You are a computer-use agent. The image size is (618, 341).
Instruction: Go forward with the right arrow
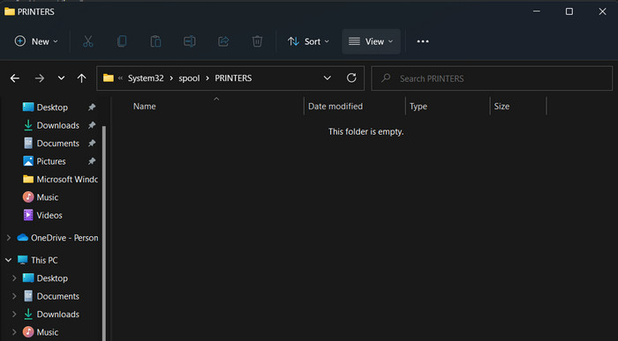click(x=40, y=78)
